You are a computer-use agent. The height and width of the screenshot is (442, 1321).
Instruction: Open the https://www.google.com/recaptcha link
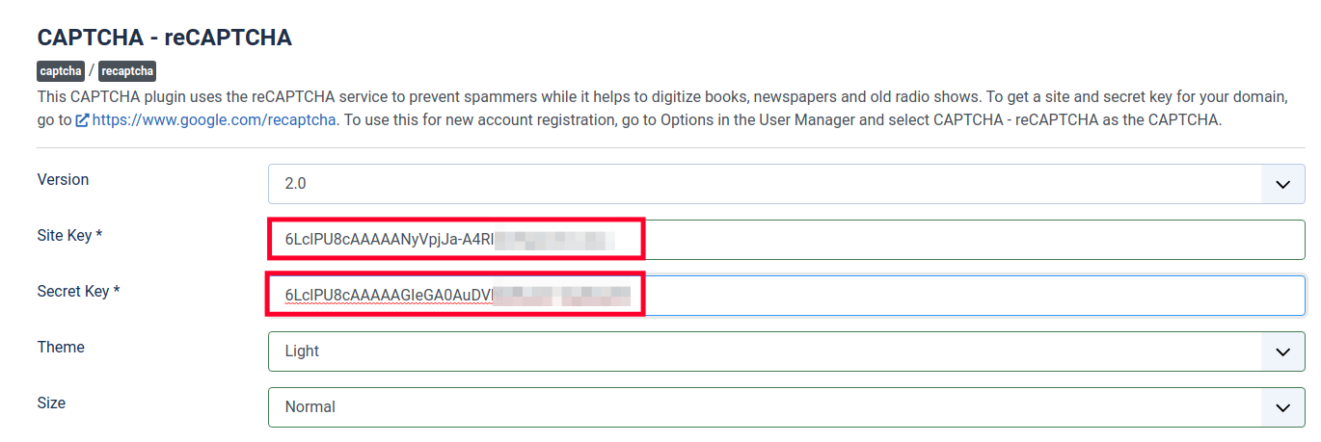214,120
